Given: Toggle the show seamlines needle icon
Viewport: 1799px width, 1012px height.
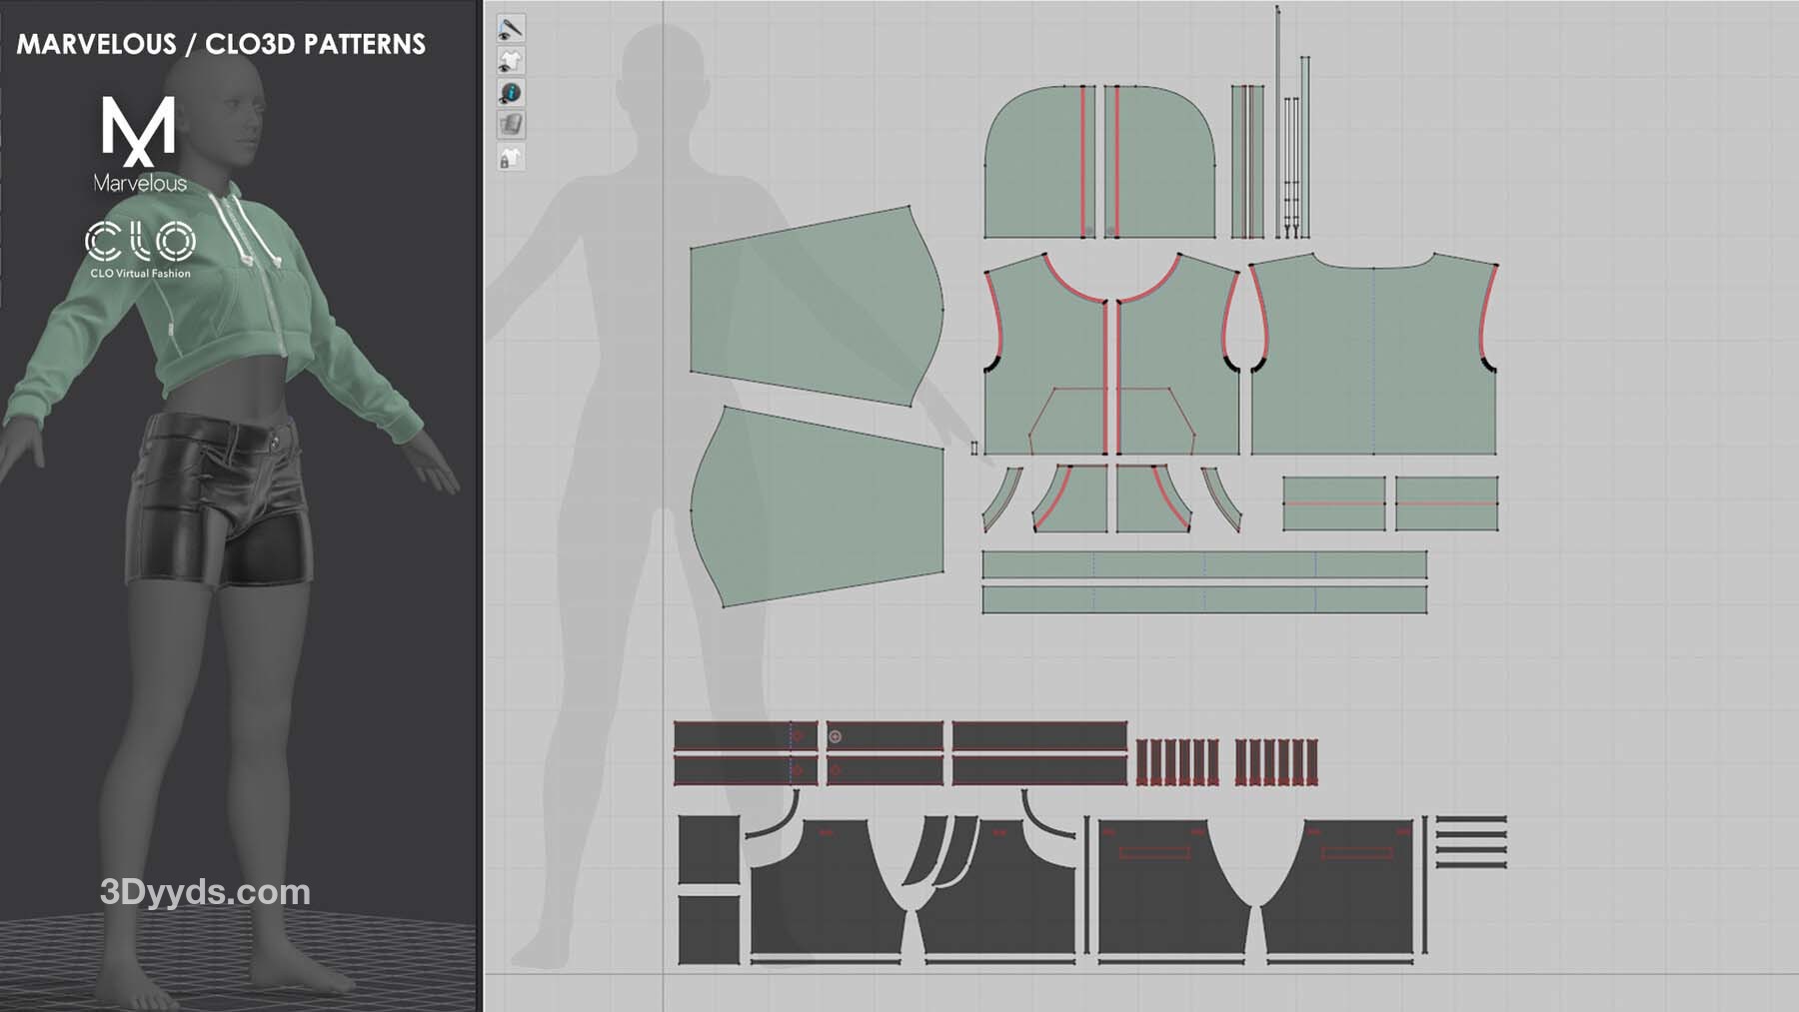Looking at the screenshot, I should 511,28.
